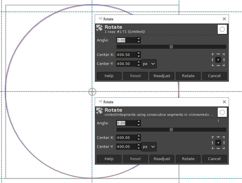
Task: Decrement Center X 400.00 down arrow
Action: tap(139, 139)
